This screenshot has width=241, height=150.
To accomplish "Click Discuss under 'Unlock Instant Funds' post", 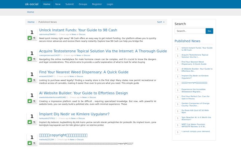I will tap(82, 34).
